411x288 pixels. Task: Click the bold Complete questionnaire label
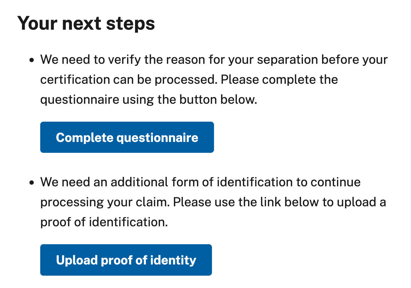(127, 137)
